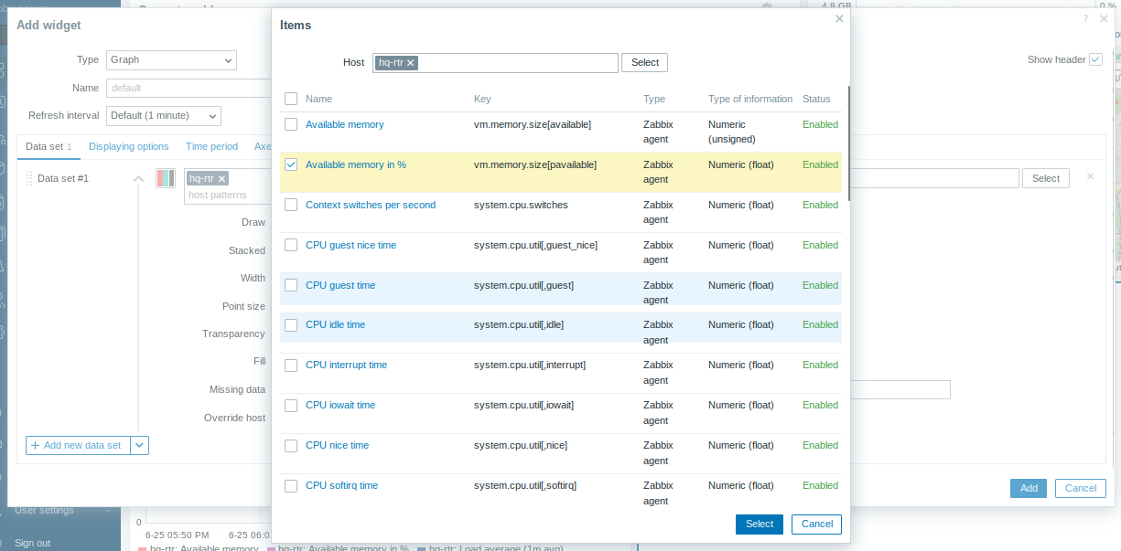Viewport: 1121px width, 551px height.
Task: Switch to the Displaying options tab
Action: (x=128, y=146)
